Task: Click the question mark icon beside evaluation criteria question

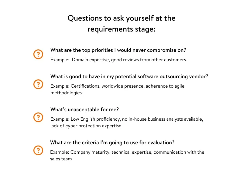Action: (38, 150)
